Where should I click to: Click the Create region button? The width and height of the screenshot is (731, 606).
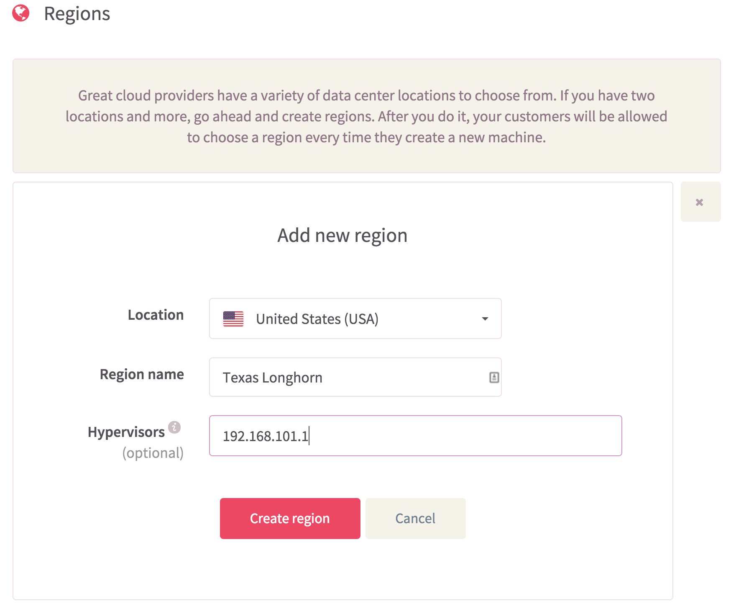click(290, 519)
